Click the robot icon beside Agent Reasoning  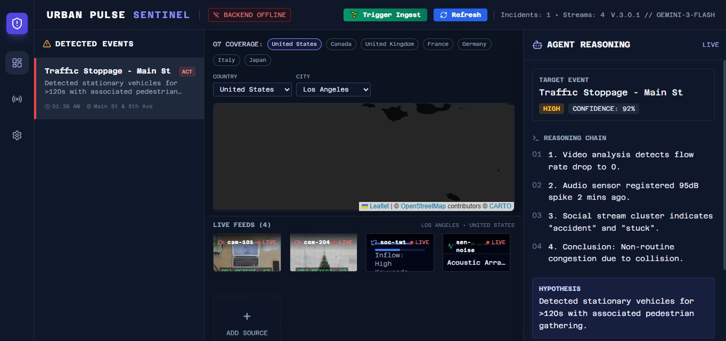(x=537, y=45)
